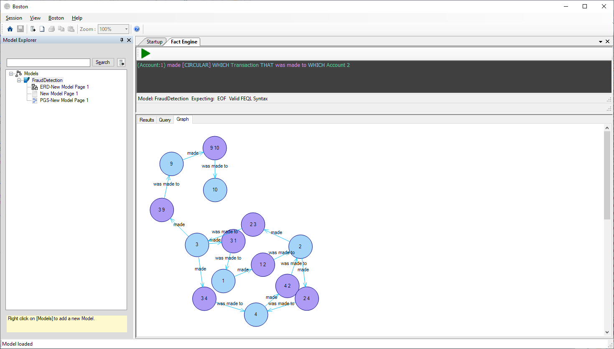Select purple transaction node 3 1

point(233,241)
